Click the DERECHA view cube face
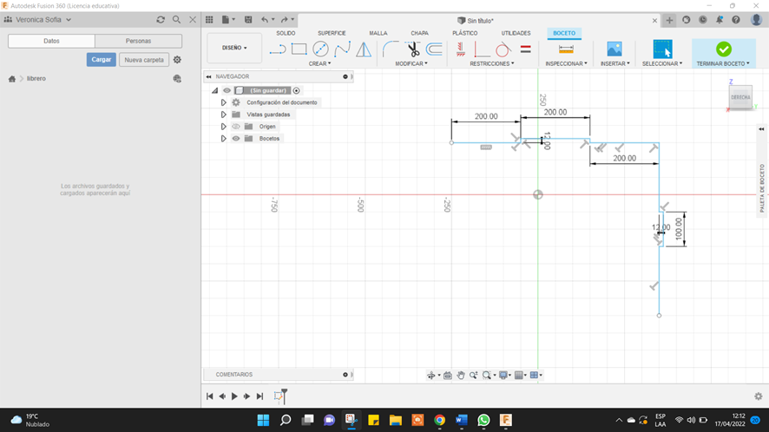This screenshot has width=769, height=432. 740,97
